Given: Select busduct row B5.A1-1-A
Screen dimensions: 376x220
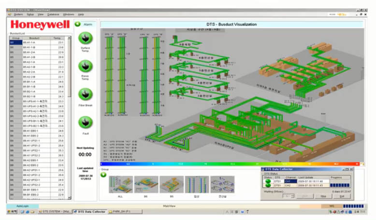Looking at the screenshot, I should coord(37,42).
